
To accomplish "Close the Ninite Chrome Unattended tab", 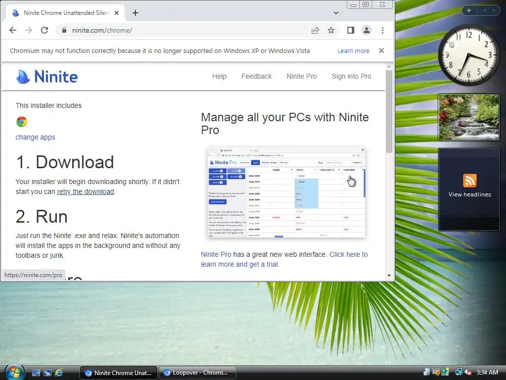I will [117, 13].
